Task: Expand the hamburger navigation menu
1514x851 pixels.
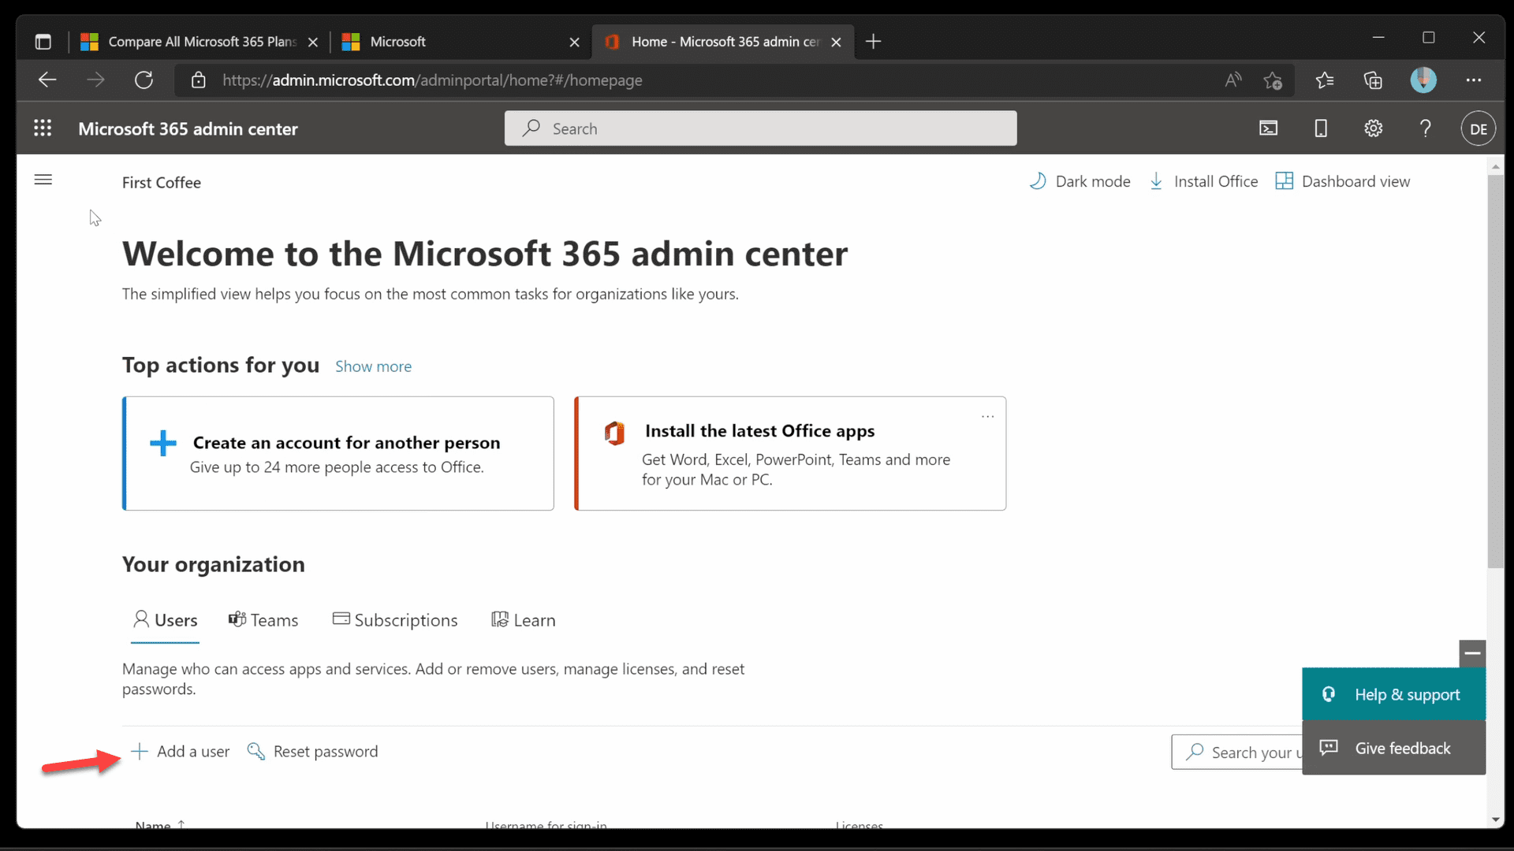Action: pyautogui.click(x=43, y=180)
